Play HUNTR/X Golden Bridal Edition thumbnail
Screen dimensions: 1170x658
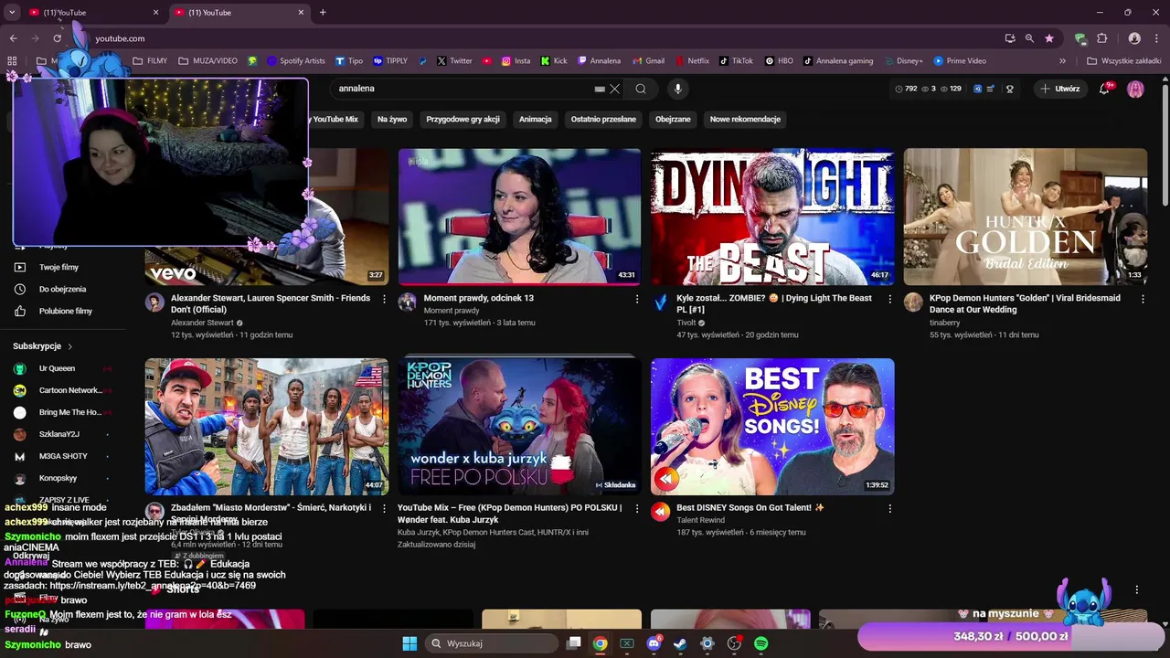coord(1026,217)
